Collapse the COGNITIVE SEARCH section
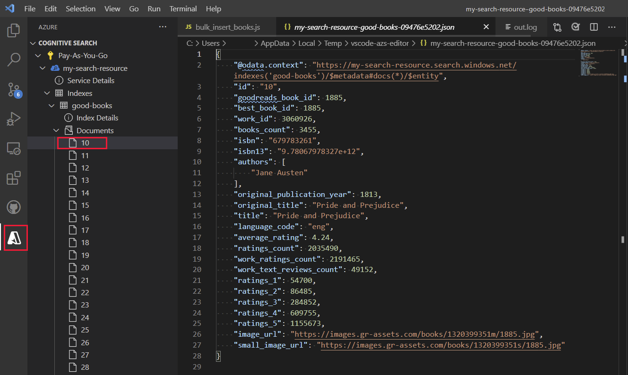Viewport: 628px width, 375px height. [33, 43]
